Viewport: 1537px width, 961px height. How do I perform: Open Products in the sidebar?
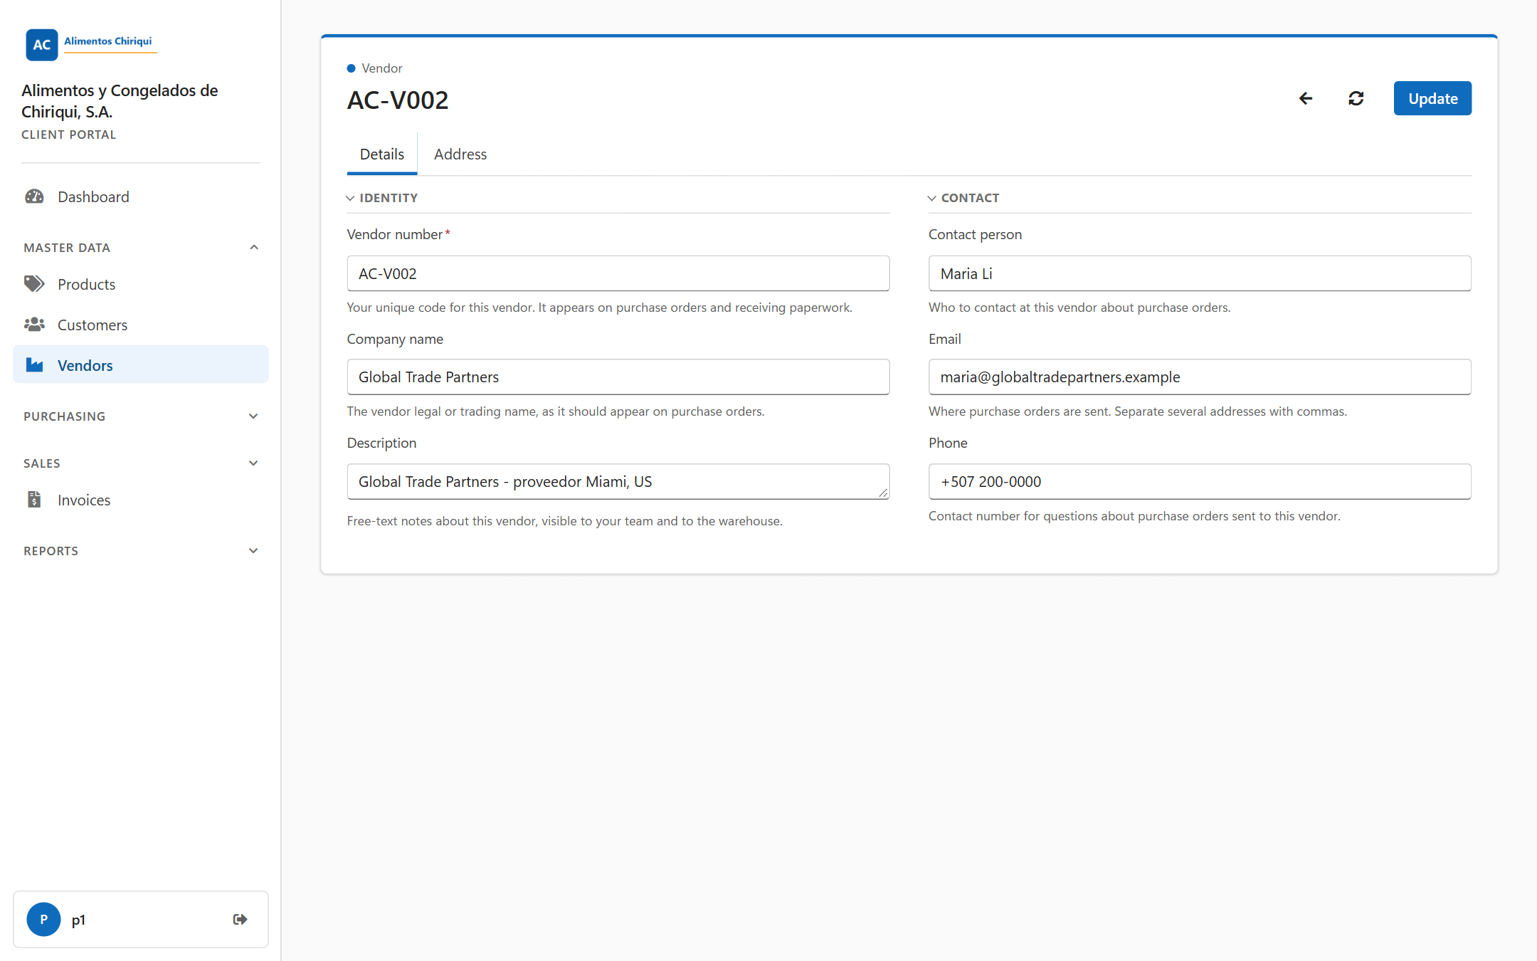pyautogui.click(x=141, y=284)
